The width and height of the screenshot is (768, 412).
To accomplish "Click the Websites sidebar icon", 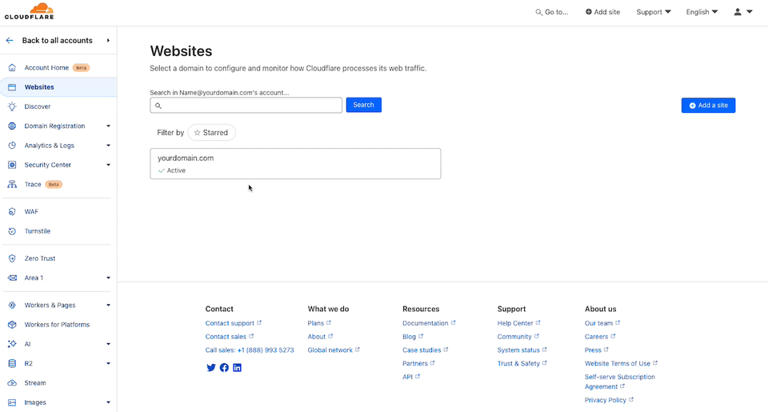I will coord(12,87).
